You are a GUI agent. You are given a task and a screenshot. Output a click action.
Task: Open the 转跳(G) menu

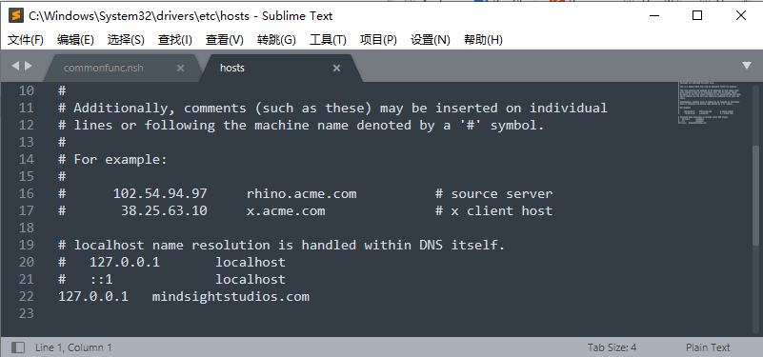[x=276, y=40]
